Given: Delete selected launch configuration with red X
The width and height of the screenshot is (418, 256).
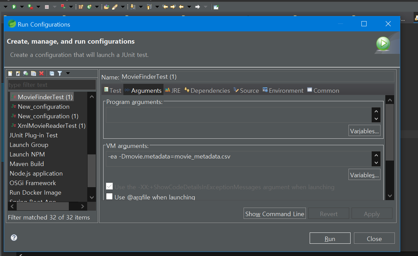Looking at the screenshot, I should (x=41, y=73).
